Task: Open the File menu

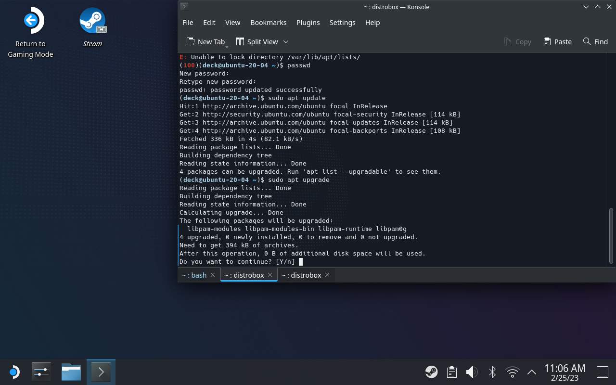Action: tap(188, 23)
